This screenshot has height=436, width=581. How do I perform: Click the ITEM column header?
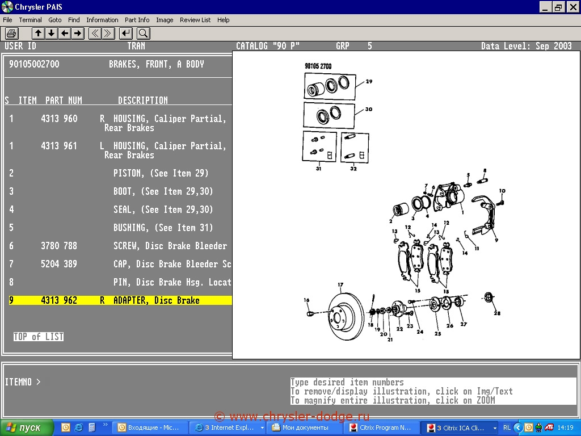tap(28, 100)
